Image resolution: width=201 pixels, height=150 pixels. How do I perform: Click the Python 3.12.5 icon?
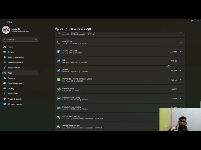pyautogui.click(x=59, y=117)
